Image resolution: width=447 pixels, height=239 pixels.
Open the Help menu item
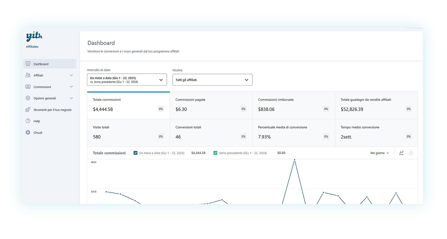click(x=50, y=121)
